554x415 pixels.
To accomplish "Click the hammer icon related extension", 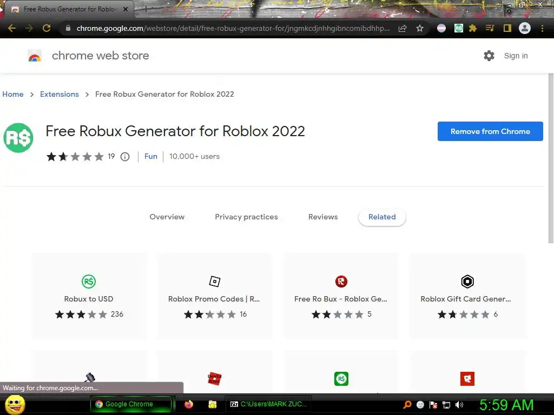I will pyautogui.click(x=89, y=377).
